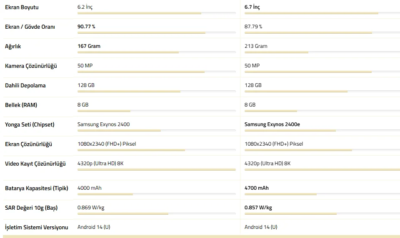Click the progress bar under 0.869 W/kg
Viewport: 400px width, 238px height.
(123, 214)
